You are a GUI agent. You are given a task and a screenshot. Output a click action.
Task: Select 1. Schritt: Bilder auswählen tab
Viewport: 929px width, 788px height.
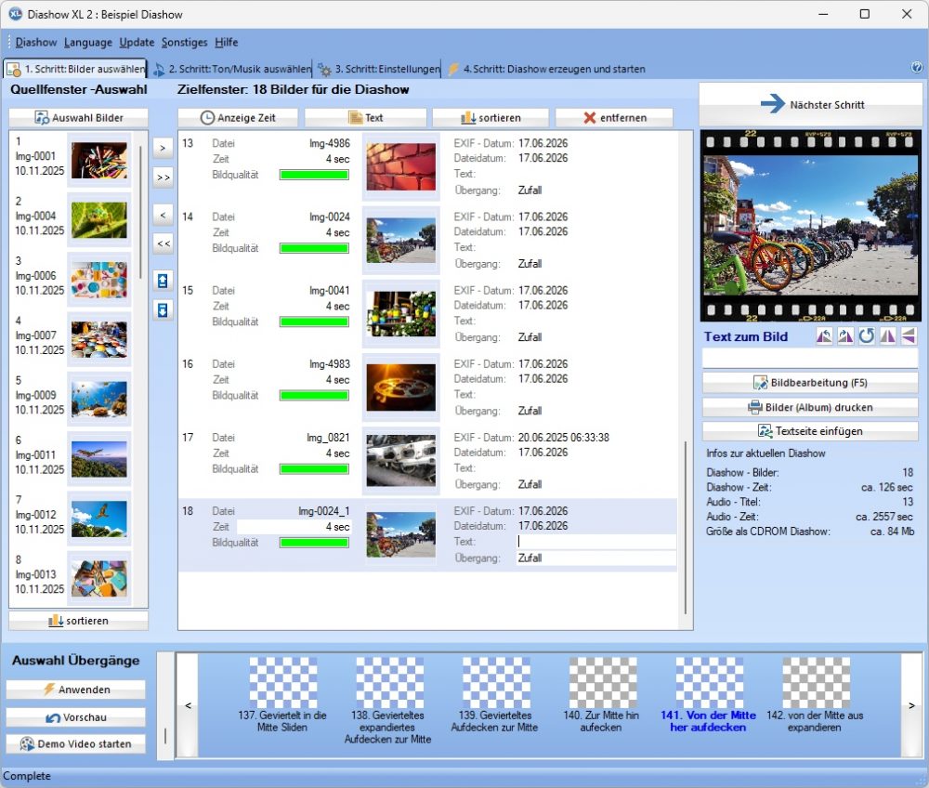point(75,69)
